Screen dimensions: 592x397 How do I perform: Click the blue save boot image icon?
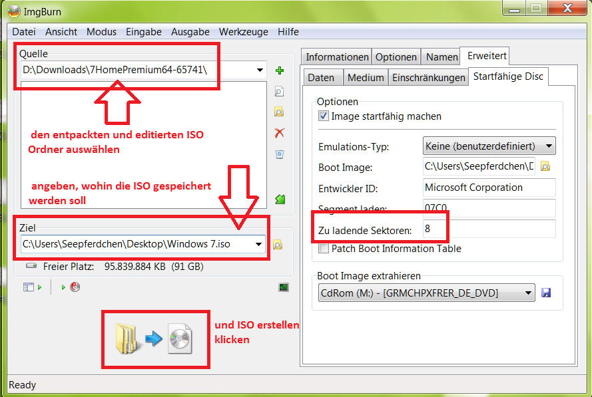pyautogui.click(x=546, y=293)
